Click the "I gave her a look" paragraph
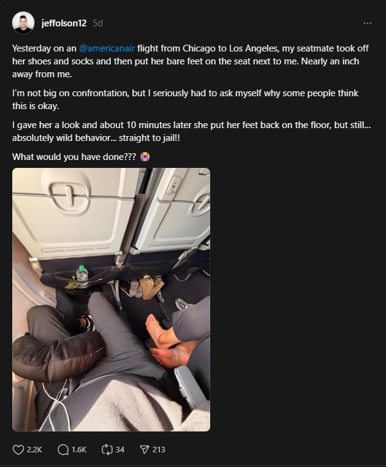This screenshot has width=386, height=467. click(192, 131)
